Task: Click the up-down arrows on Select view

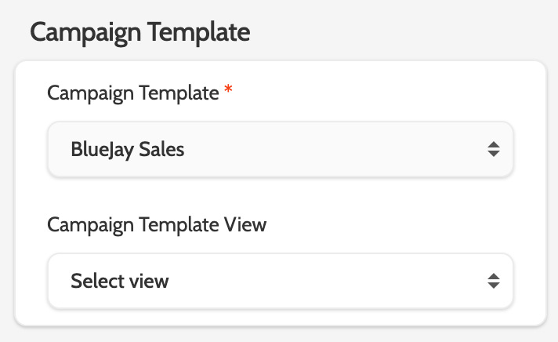Action: click(x=493, y=280)
